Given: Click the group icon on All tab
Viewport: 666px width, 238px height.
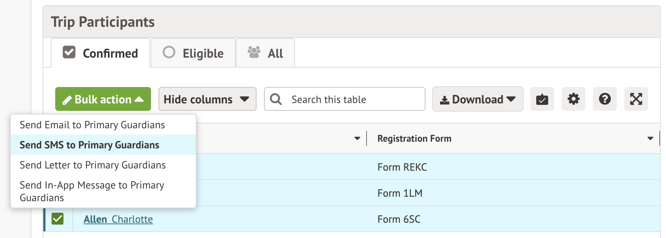Looking at the screenshot, I should (x=254, y=52).
